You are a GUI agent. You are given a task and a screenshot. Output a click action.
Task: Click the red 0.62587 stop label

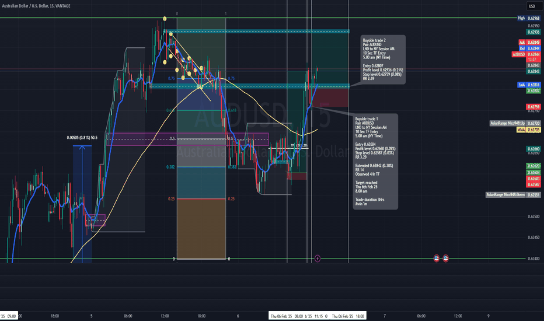[533, 184]
